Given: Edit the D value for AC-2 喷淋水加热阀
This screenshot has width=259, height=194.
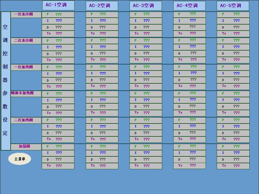Looking at the screenshot, I should click(102, 106).
